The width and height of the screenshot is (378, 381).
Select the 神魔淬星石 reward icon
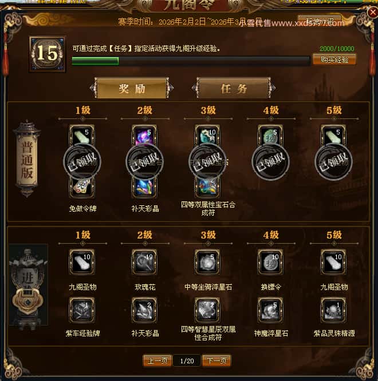point(270,310)
